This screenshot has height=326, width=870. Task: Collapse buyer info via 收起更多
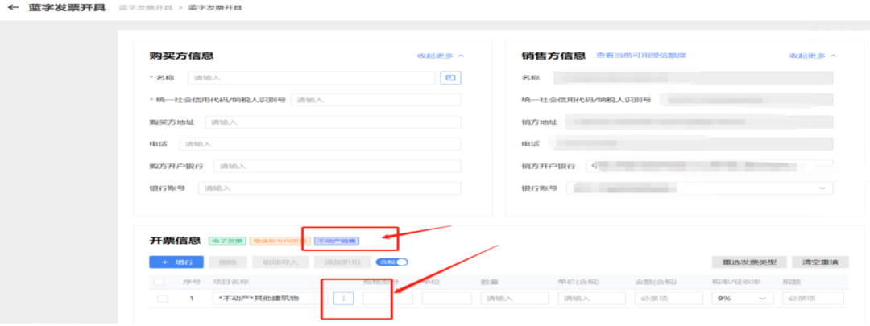[x=440, y=56]
